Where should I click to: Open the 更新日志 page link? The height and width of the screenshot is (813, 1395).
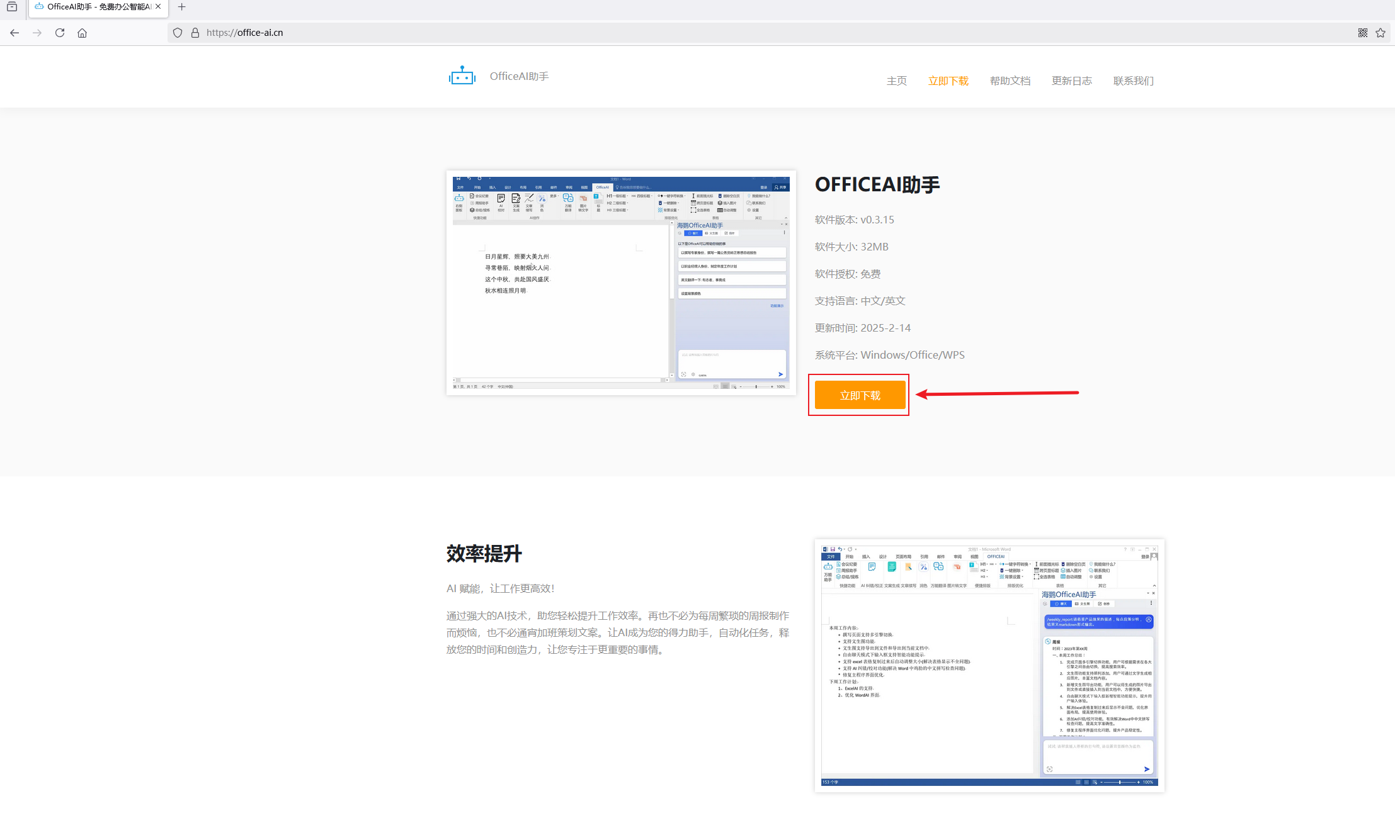[1071, 81]
